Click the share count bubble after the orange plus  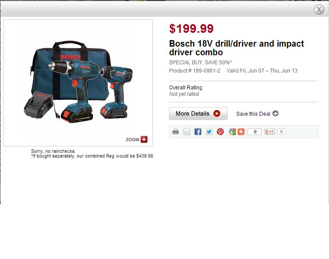[x=254, y=132]
